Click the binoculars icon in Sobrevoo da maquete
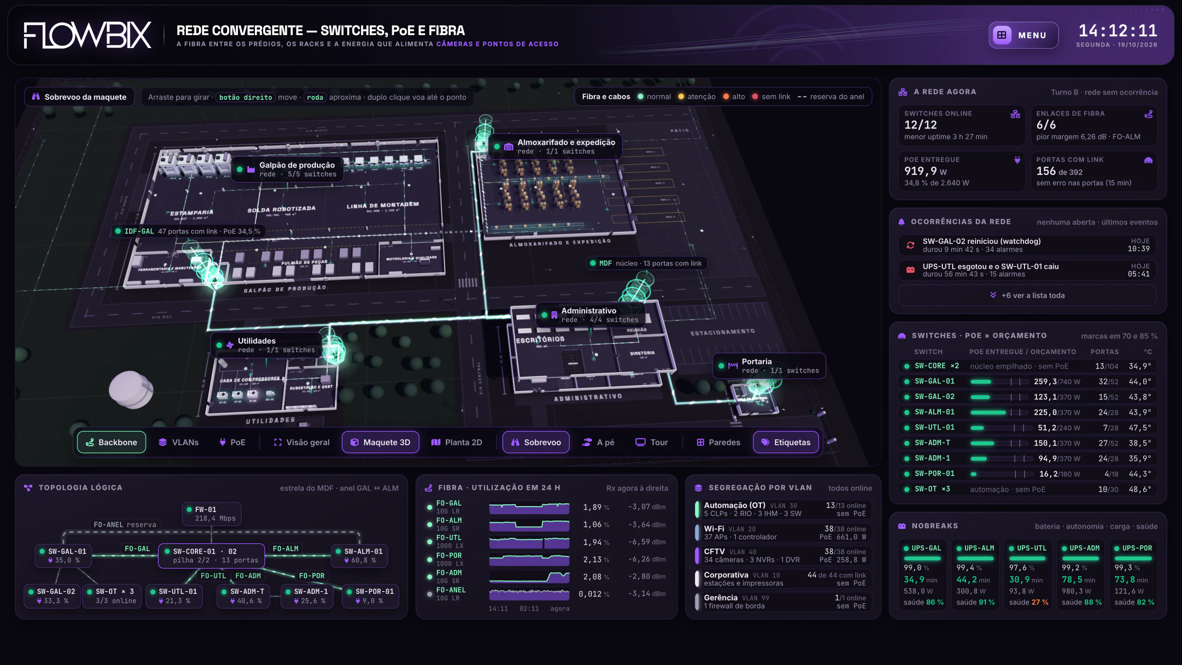 tap(36, 97)
